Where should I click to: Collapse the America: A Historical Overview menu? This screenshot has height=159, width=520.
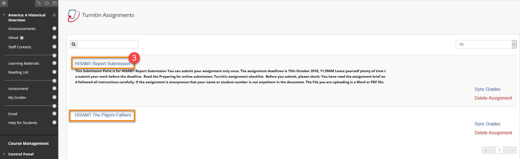point(4,15)
